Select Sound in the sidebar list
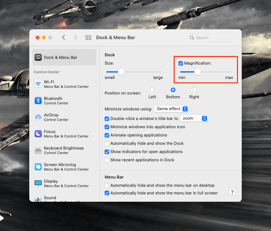Viewport: 271px width, 231px height. coord(64,199)
